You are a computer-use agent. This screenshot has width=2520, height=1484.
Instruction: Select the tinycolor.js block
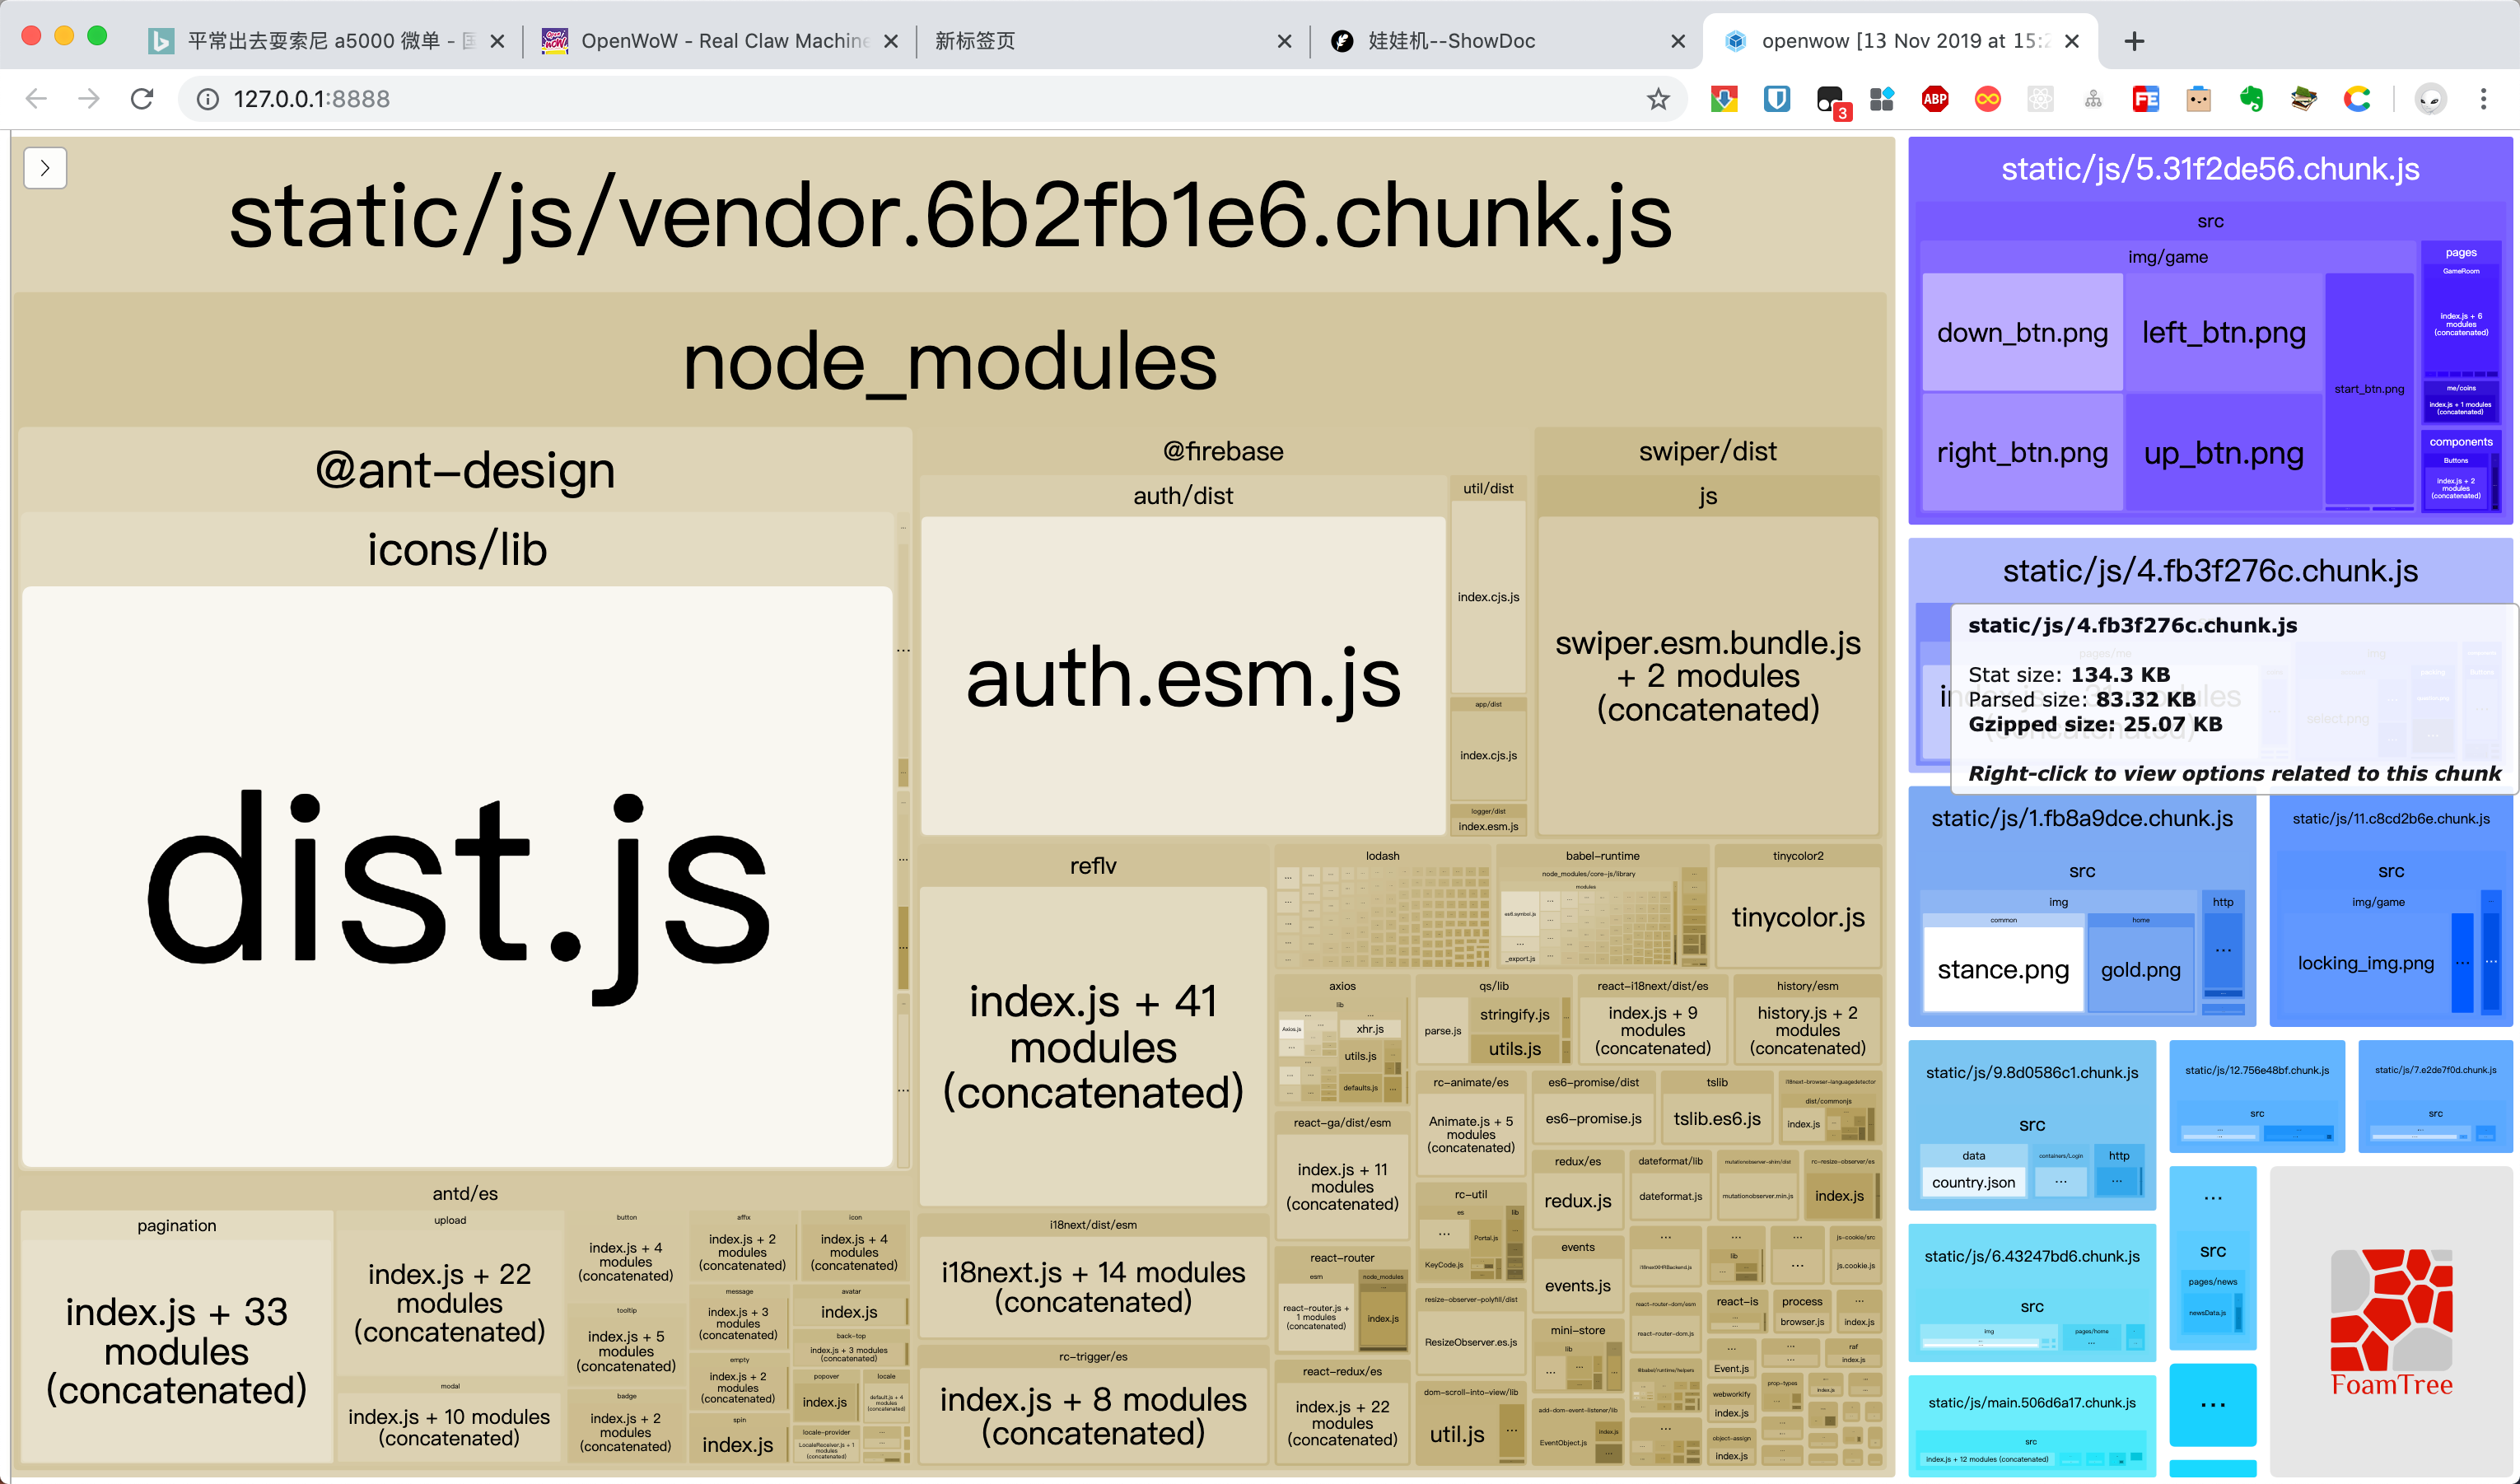click(1798, 917)
